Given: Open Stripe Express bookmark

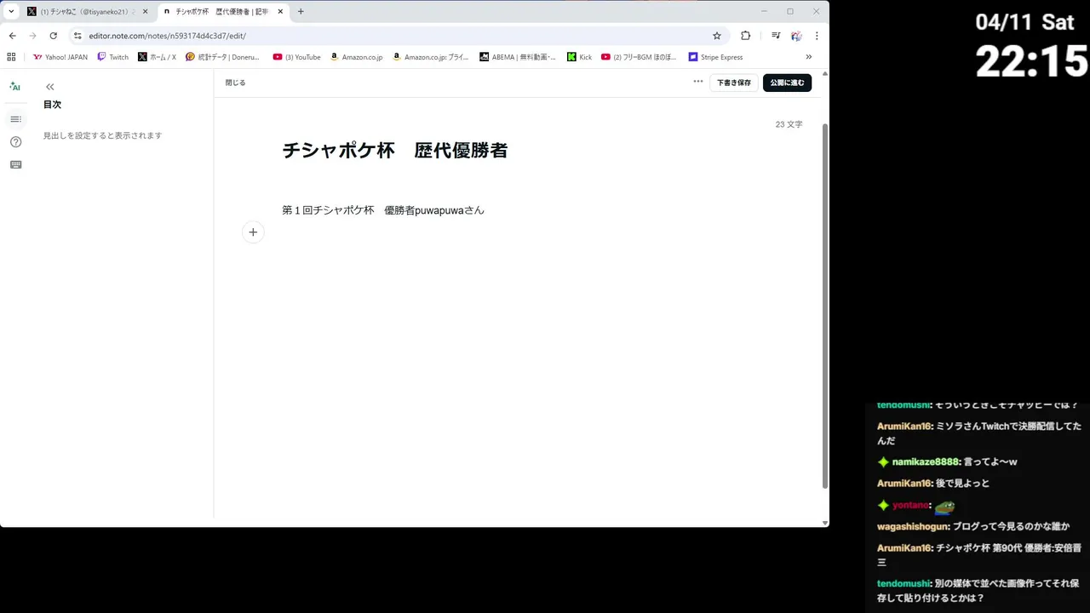Looking at the screenshot, I should [716, 57].
